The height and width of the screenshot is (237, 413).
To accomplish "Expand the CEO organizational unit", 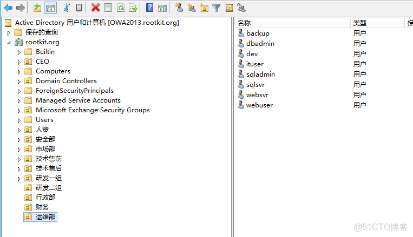I will click(19, 62).
